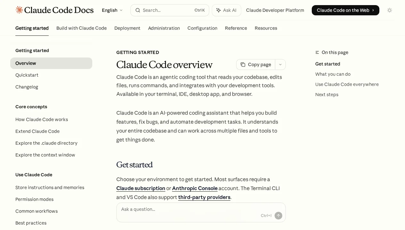Select the Ctrl K search shortcut badge
The image size is (405, 230).
199,10
